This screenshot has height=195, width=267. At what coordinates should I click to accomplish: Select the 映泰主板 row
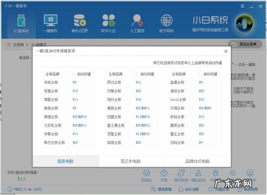click(x=68, y=108)
